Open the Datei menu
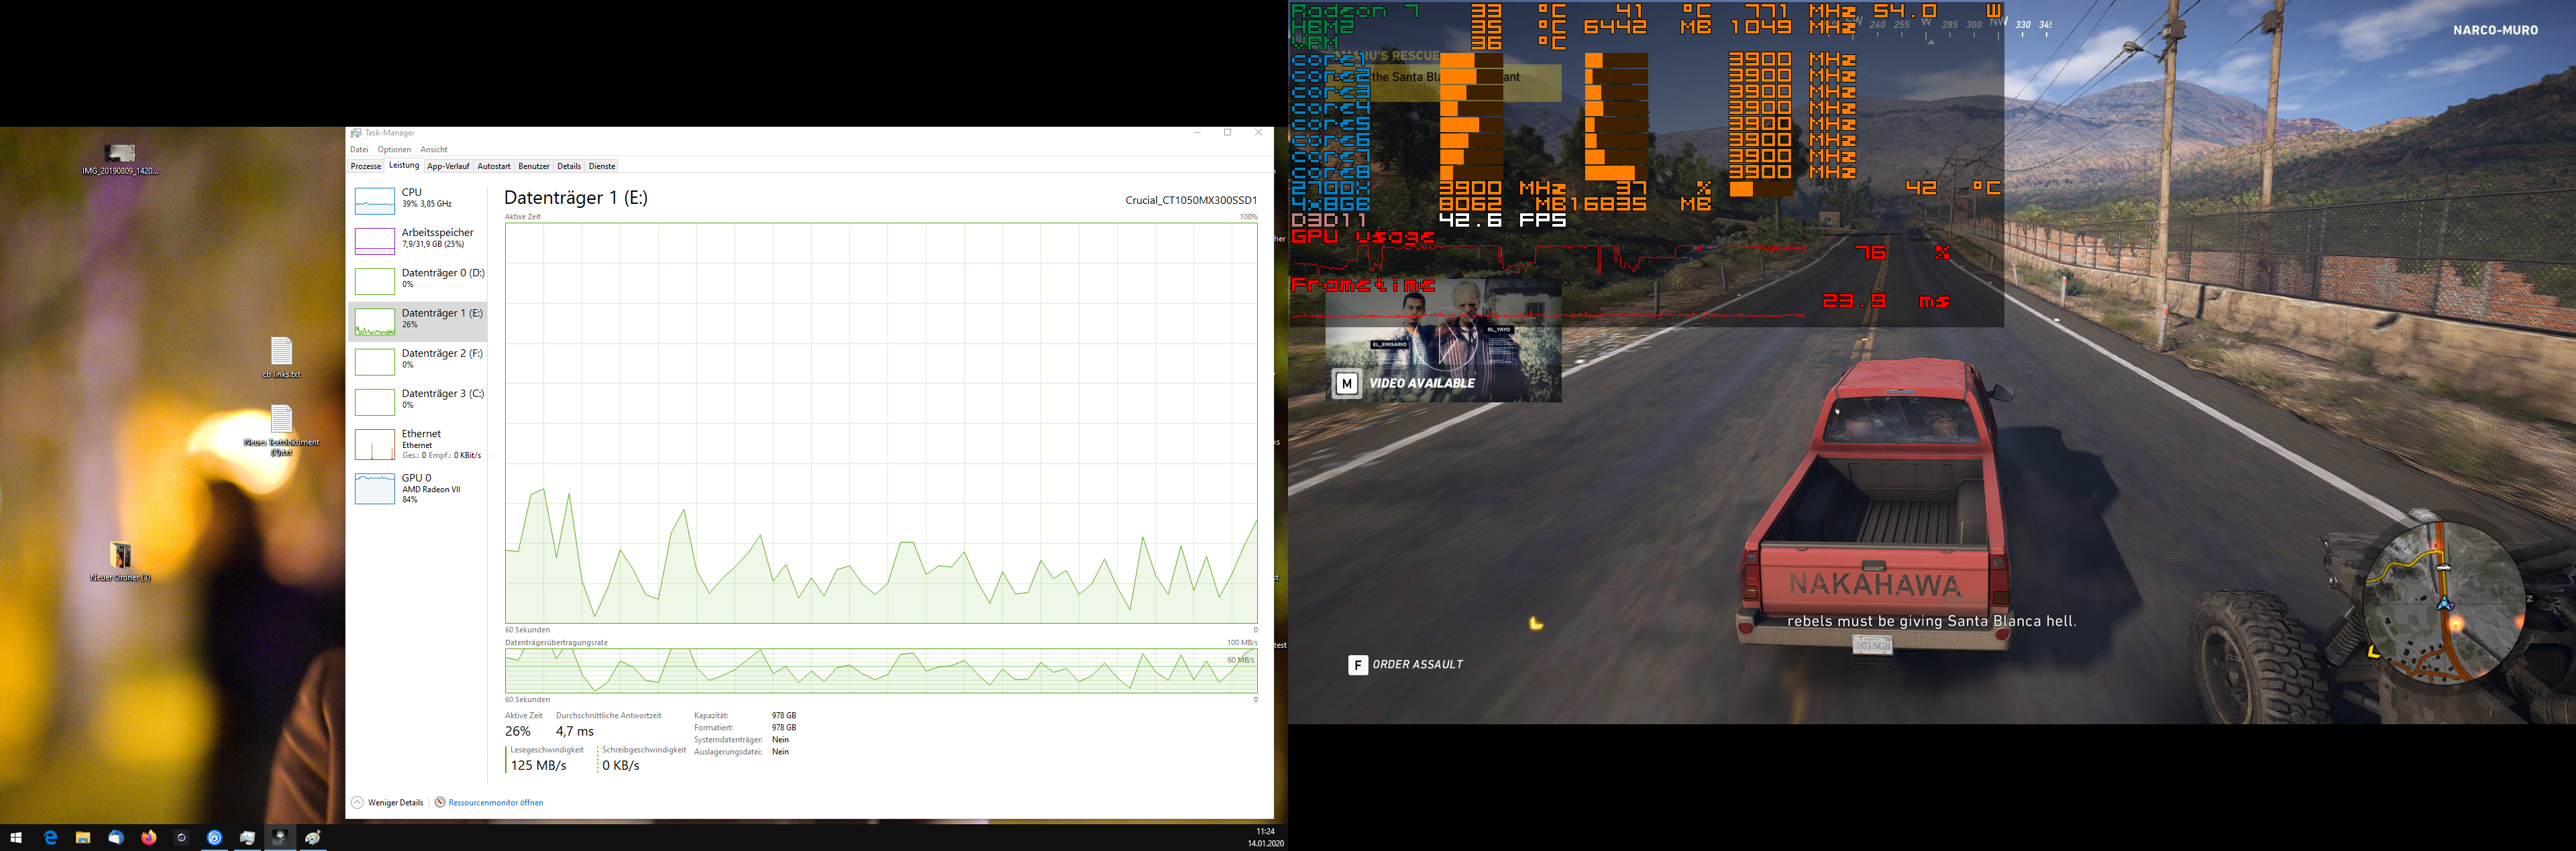Image resolution: width=2576 pixels, height=851 pixels. tap(359, 149)
